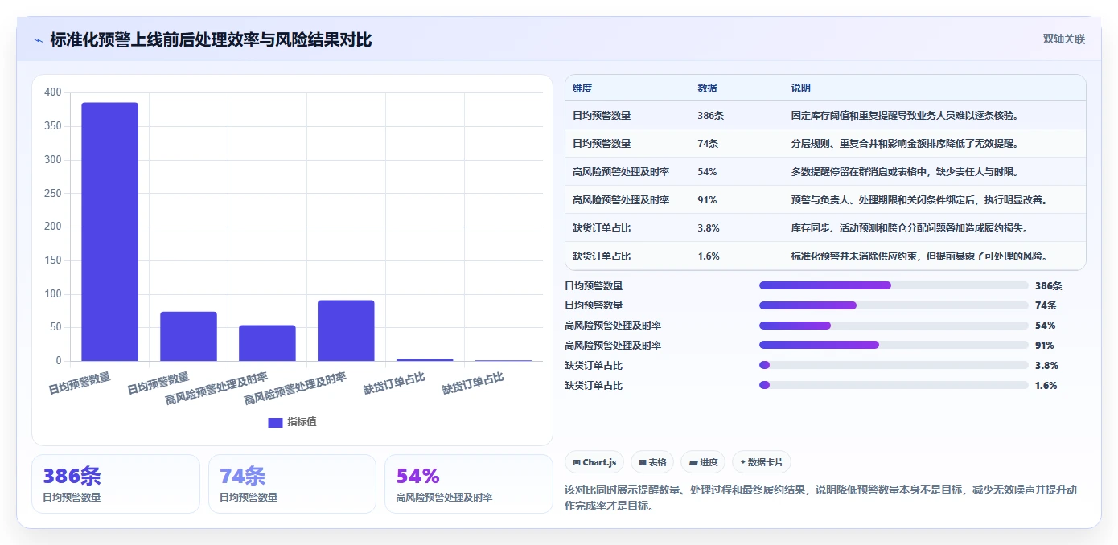Click the chart bar reaching about 91
This screenshot has width=1118, height=545.
(346, 330)
